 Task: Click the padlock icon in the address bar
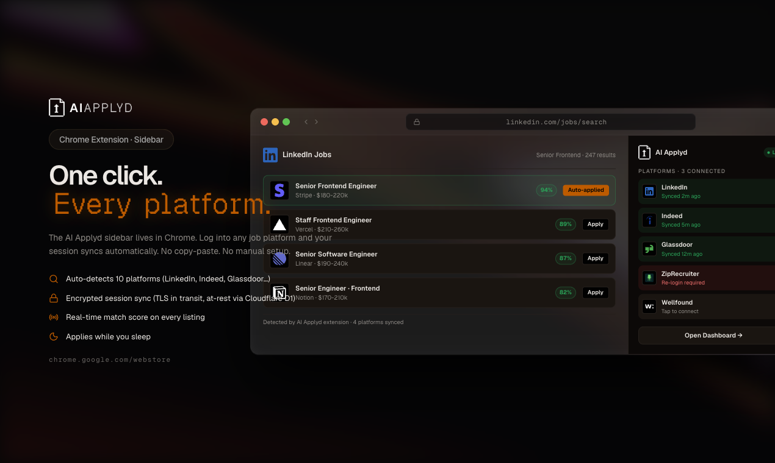pyautogui.click(x=417, y=122)
